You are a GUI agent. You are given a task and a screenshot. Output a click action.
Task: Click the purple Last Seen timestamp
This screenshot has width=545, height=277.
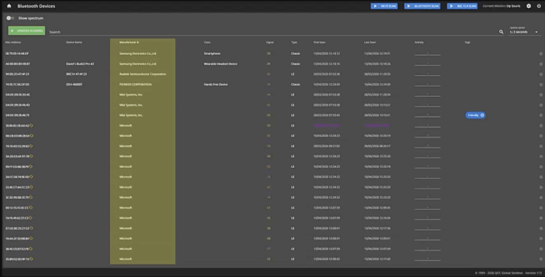pyautogui.click(x=377, y=126)
